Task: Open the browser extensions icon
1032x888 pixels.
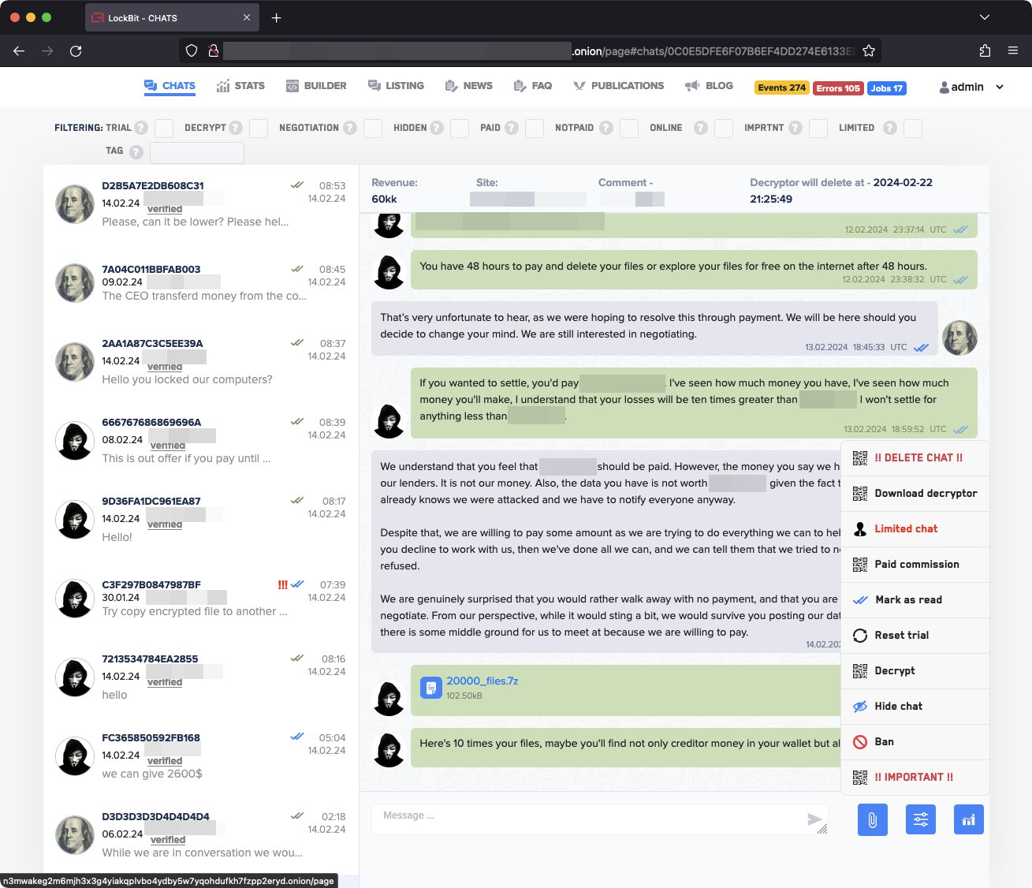Action: coord(985,50)
